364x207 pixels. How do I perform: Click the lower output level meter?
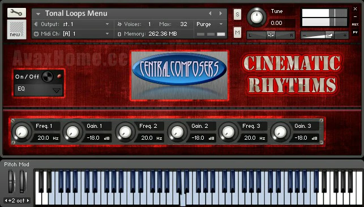pyautogui.click(x=324, y=22)
